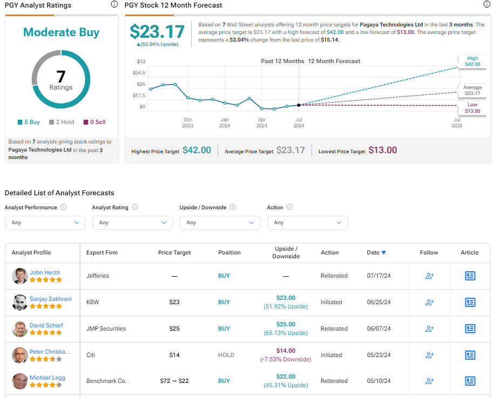This screenshot has width=494, height=398.
Task: Open article icon in KBW row
Action: pyautogui.click(x=470, y=303)
